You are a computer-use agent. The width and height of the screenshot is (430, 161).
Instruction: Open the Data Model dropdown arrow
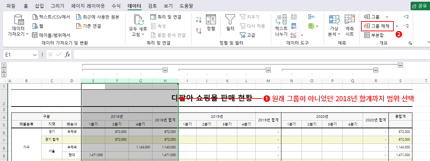[317, 26]
